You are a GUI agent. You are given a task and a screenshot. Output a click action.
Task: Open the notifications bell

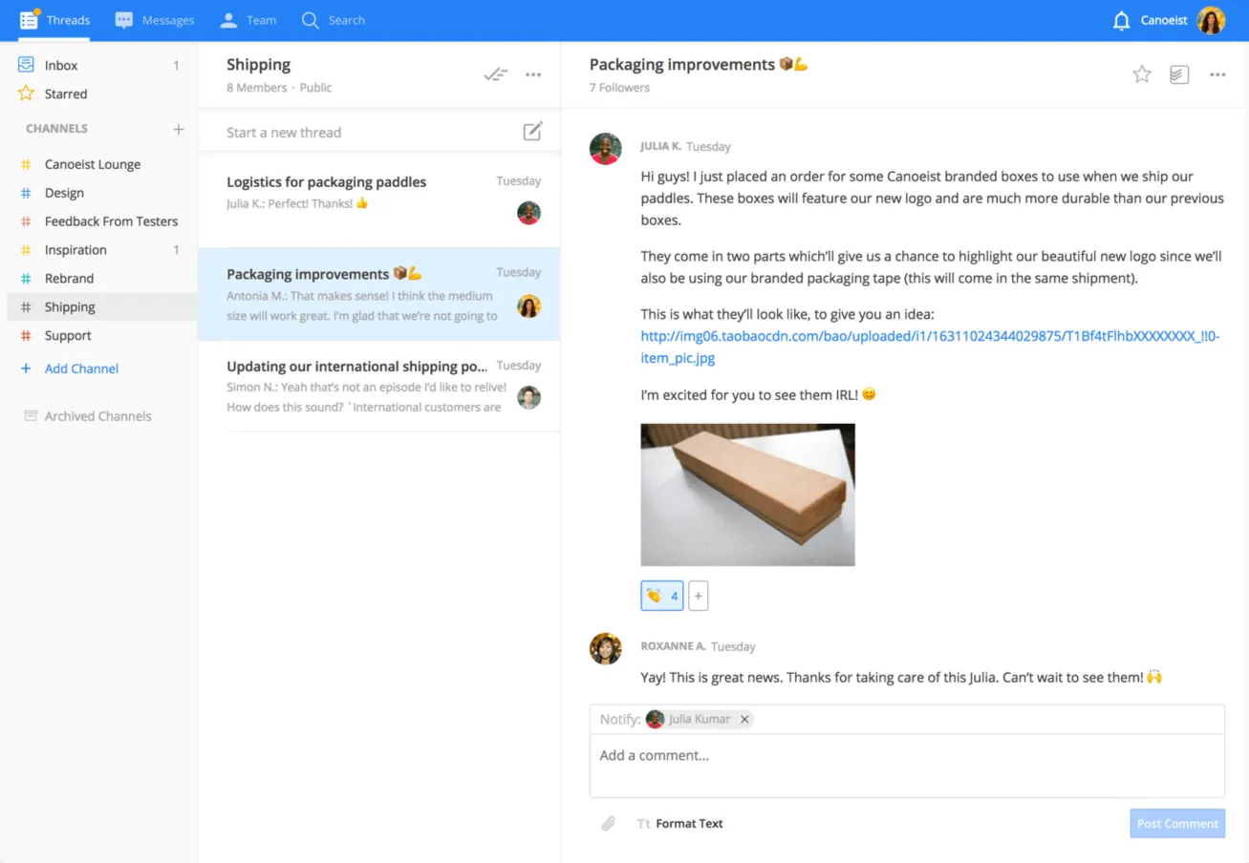tap(1122, 21)
